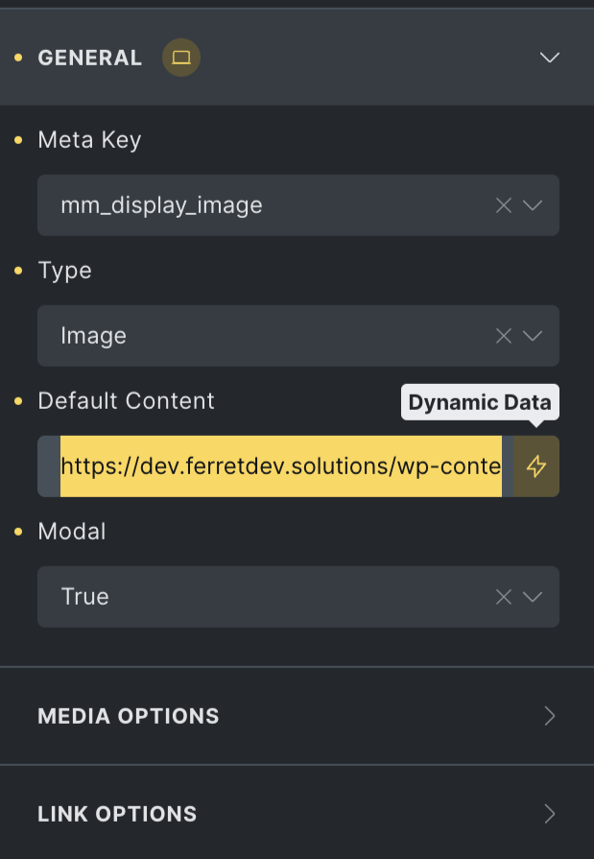This screenshot has width=594, height=859.
Task: Open the Type dropdown showing Image
Action: pyautogui.click(x=534, y=336)
